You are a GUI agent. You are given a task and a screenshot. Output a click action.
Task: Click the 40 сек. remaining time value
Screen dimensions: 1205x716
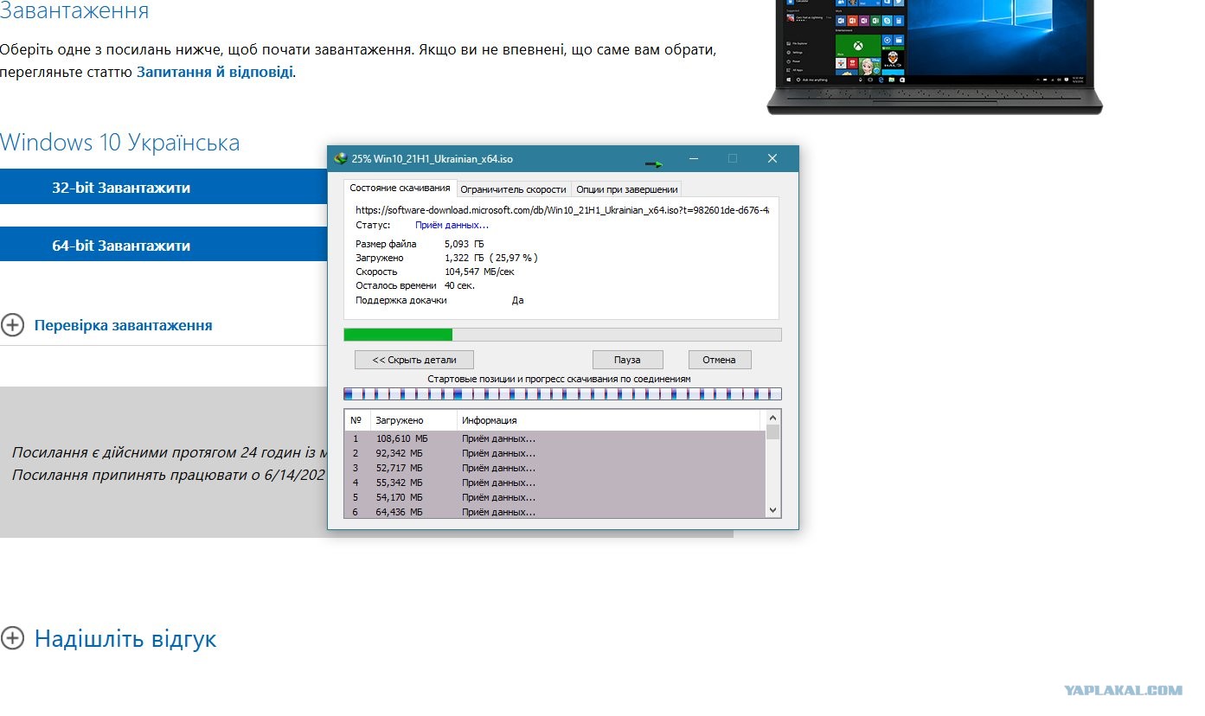459,285
